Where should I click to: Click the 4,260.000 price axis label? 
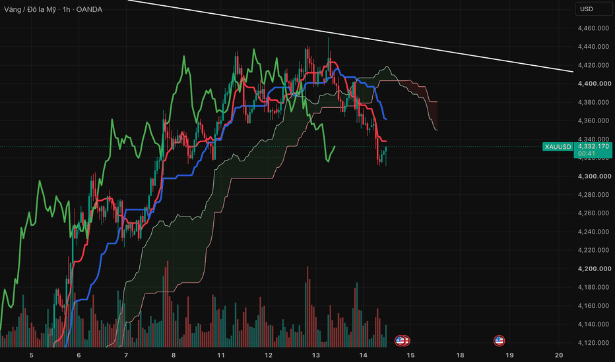[593, 213]
